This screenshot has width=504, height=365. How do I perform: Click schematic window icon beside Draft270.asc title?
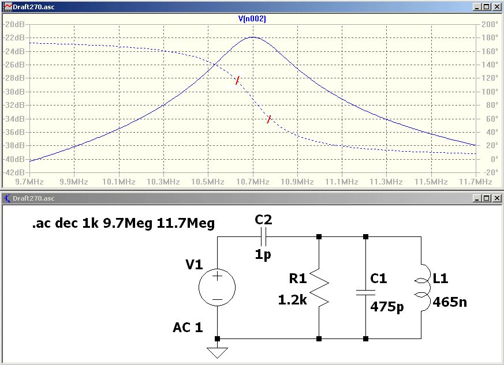pyautogui.click(x=7, y=198)
